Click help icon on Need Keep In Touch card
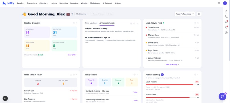230x103 pixels. [71, 75]
